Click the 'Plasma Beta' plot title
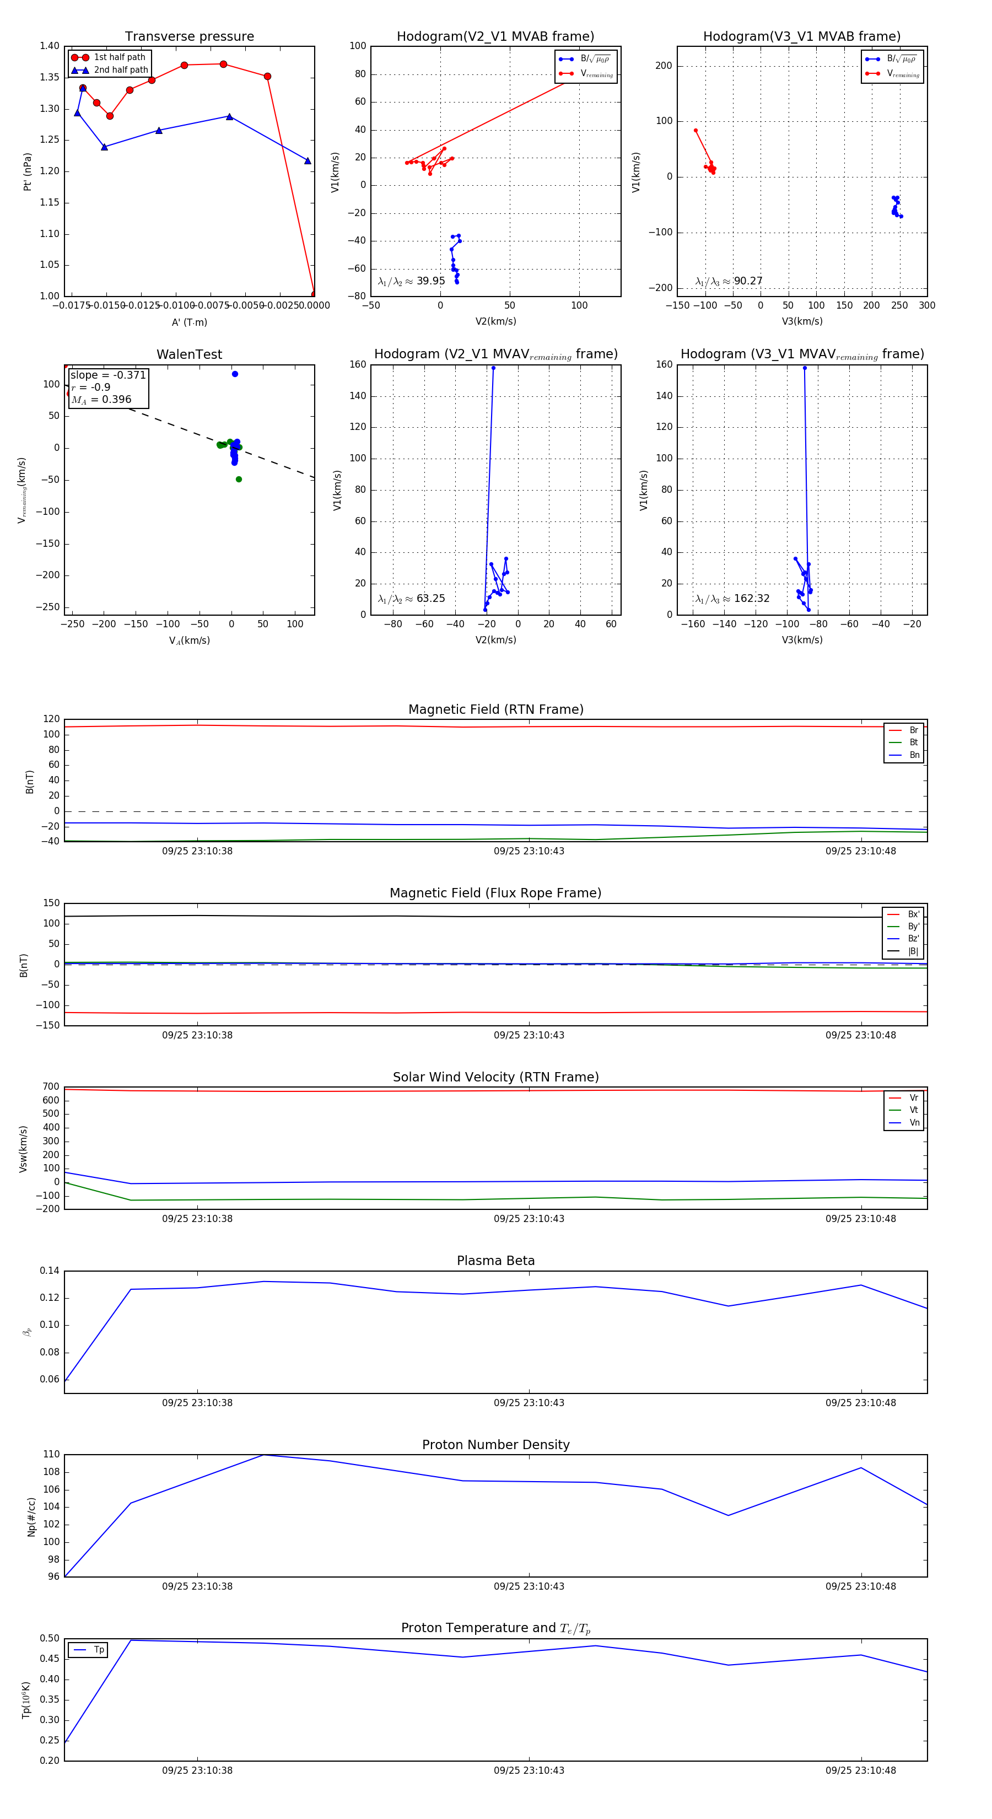992x1819 pixels. coord(495,1261)
